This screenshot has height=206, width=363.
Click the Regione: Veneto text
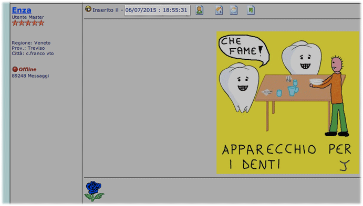pyautogui.click(x=31, y=43)
